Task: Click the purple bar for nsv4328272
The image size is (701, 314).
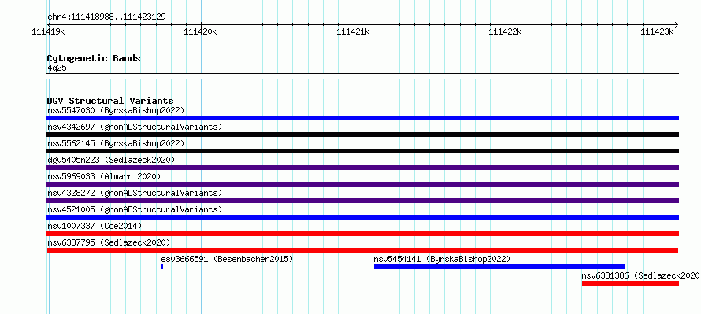Action: (x=363, y=201)
